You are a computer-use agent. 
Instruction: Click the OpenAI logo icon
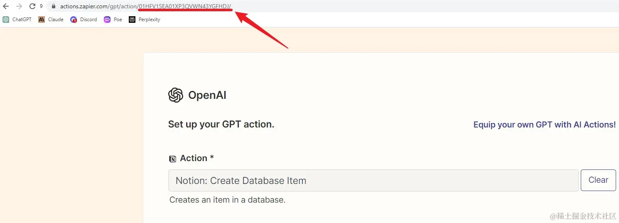click(x=176, y=95)
